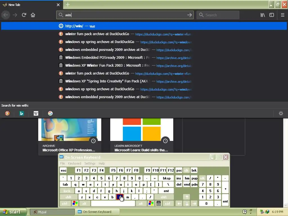Click the left Windows logo key on keyboard
Viewport: 288px width, 216px height.
tap(75, 203)
